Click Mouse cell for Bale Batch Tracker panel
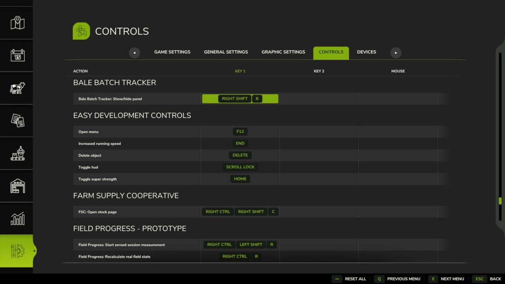This screenshot has height=284, width=505. tap(398, 99)
